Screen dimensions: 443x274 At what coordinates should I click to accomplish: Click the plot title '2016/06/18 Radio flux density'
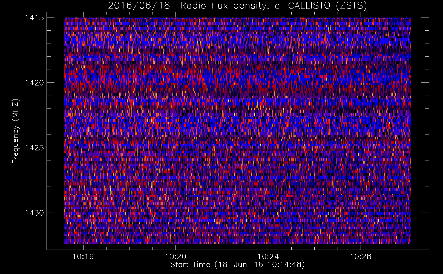[x=237, y=5]
